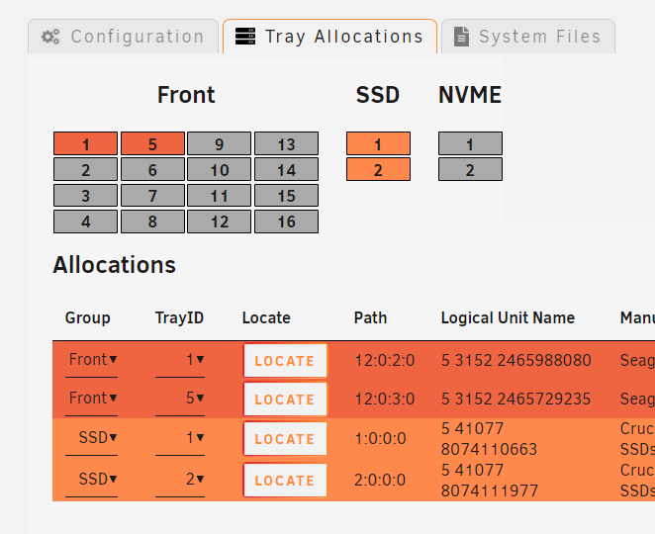Click logical unit 5 41077 8074110663

click(489, 439)
